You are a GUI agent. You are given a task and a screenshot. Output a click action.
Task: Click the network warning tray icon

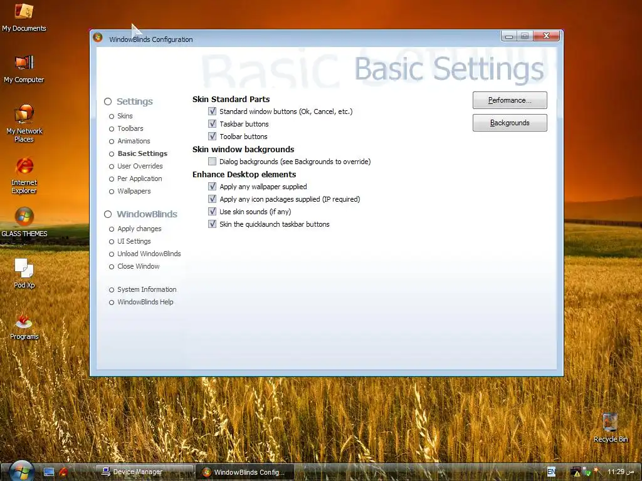pyautogui.click(x=576, y=472)
